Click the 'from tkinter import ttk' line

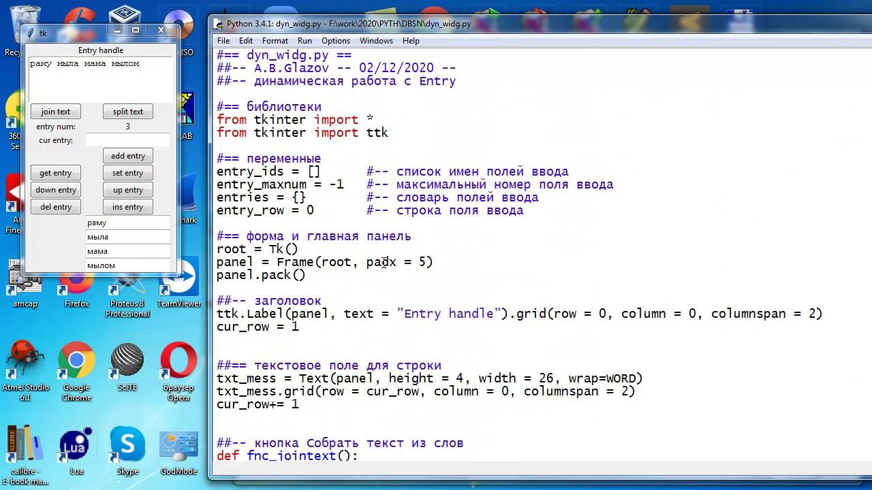(302, 133)
